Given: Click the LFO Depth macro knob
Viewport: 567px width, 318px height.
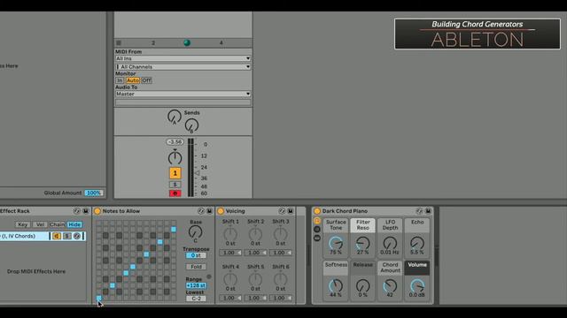Looking at the screenshot, I should tap(390, 244).
